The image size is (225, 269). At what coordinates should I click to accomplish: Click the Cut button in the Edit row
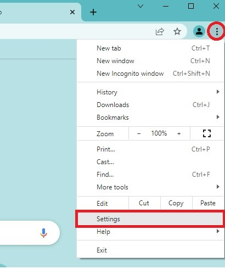click(x=144, y=203)
